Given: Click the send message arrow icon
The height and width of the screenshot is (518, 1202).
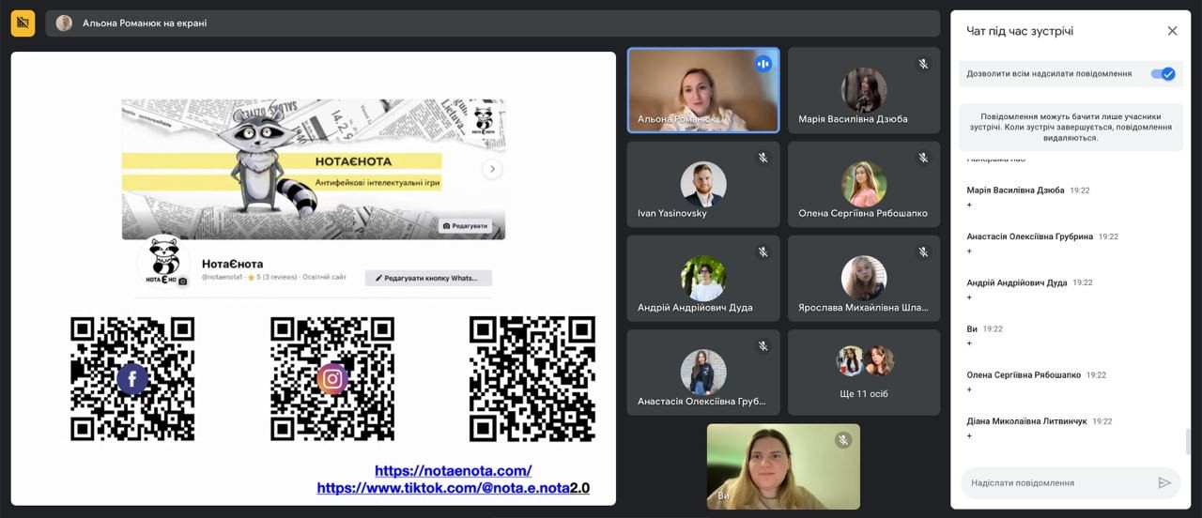Looking at the screenshot, I should [1164, 483].
